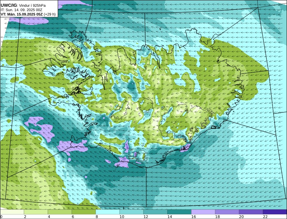287x219 pixels.
Task: Click the legend value '18'
Action: pos(217,217)
